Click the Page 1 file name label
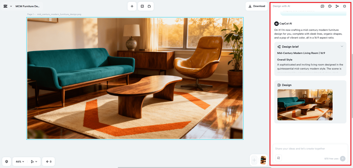 point(54,14)
